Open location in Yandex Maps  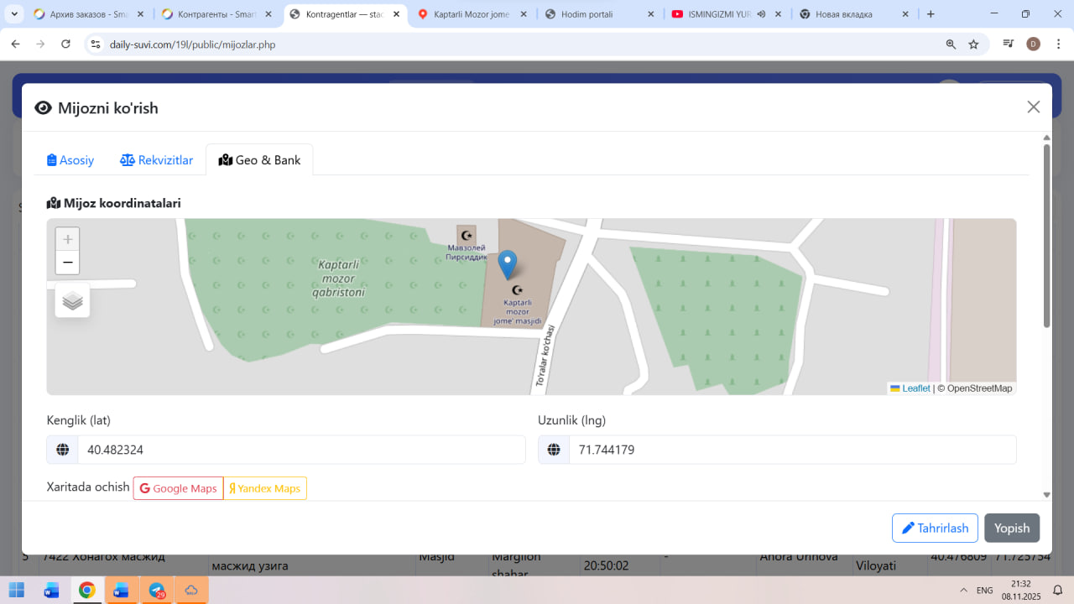[x=265, y=488]
